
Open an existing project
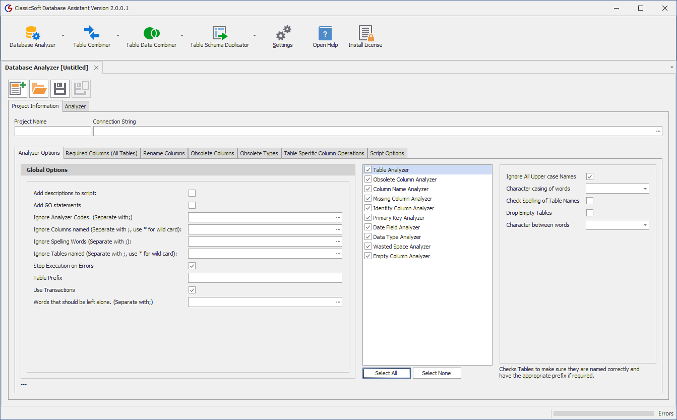[39, 88]
